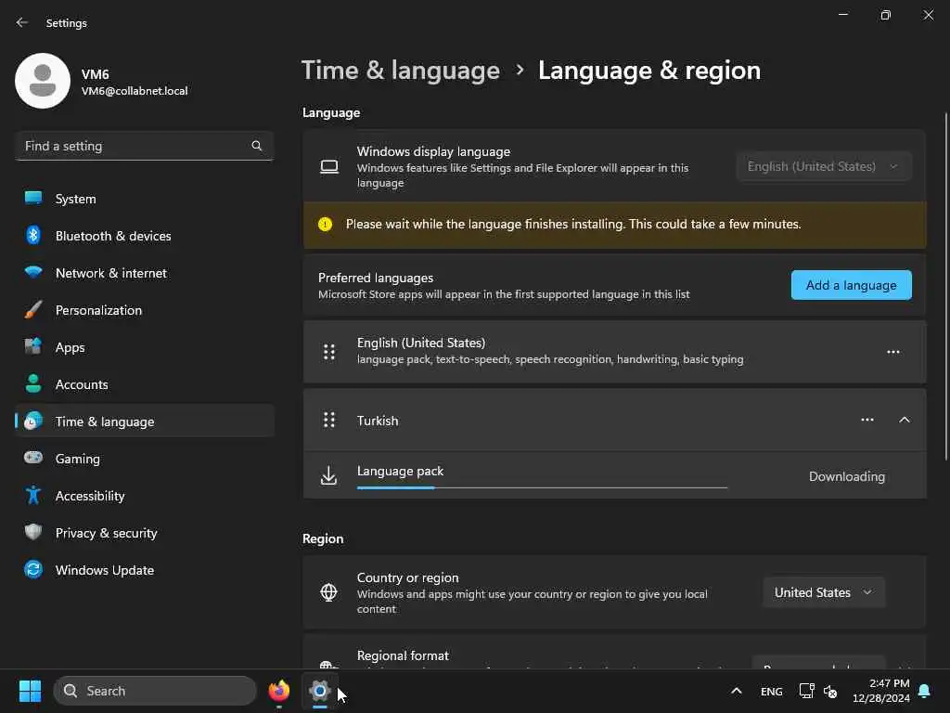
Task: Click the VM6 user profile avatar
Action: point(43,81)
